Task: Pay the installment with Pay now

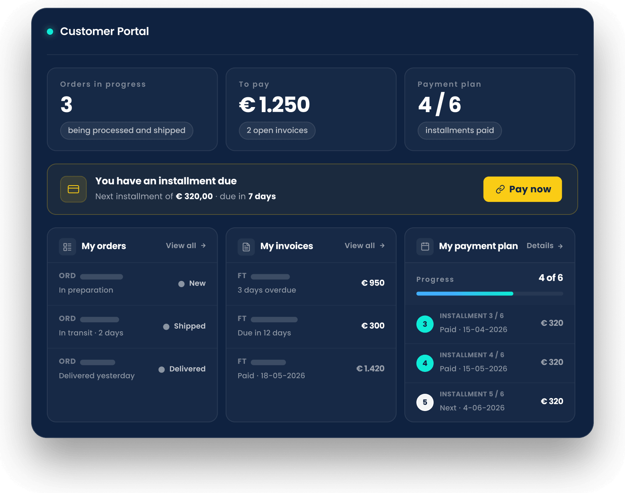Action: [x=523, y=189]
